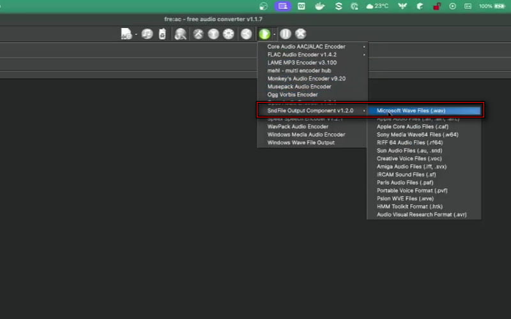
Task: Click the share-style toolbar icon
Action: (x=247, y=34)
